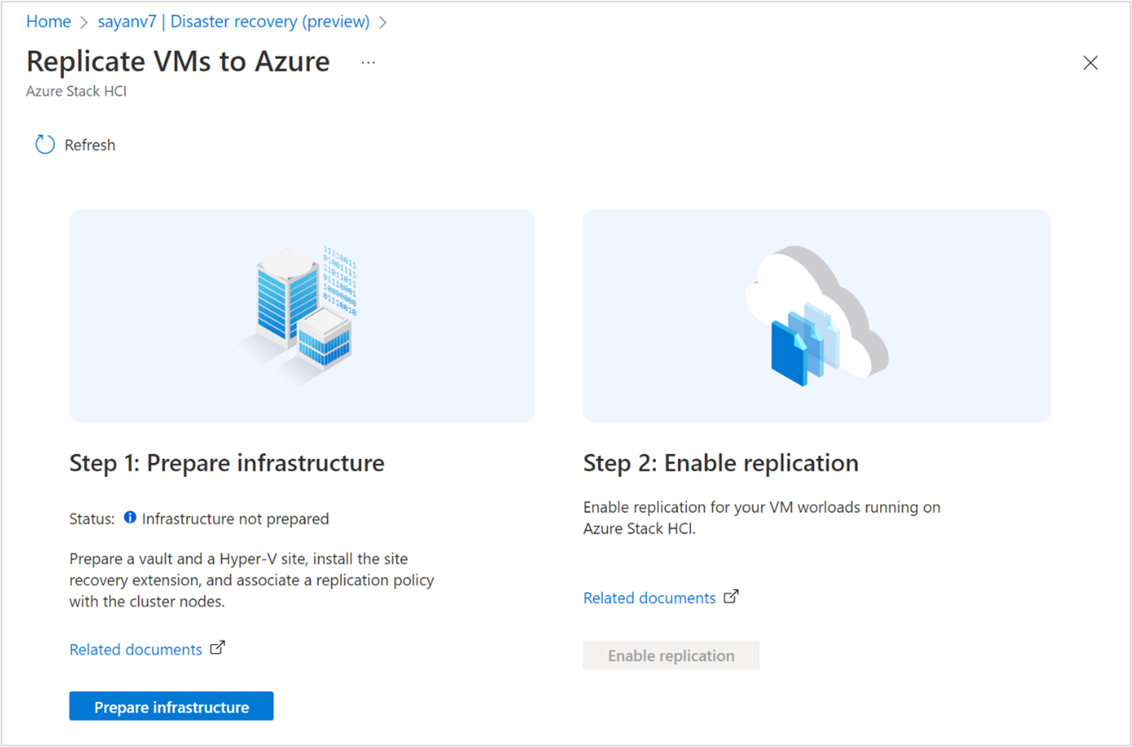1132x747 pixels.
Task: Click the Step 1: Prepare infrastructure heading
Action: coord(227,463)
